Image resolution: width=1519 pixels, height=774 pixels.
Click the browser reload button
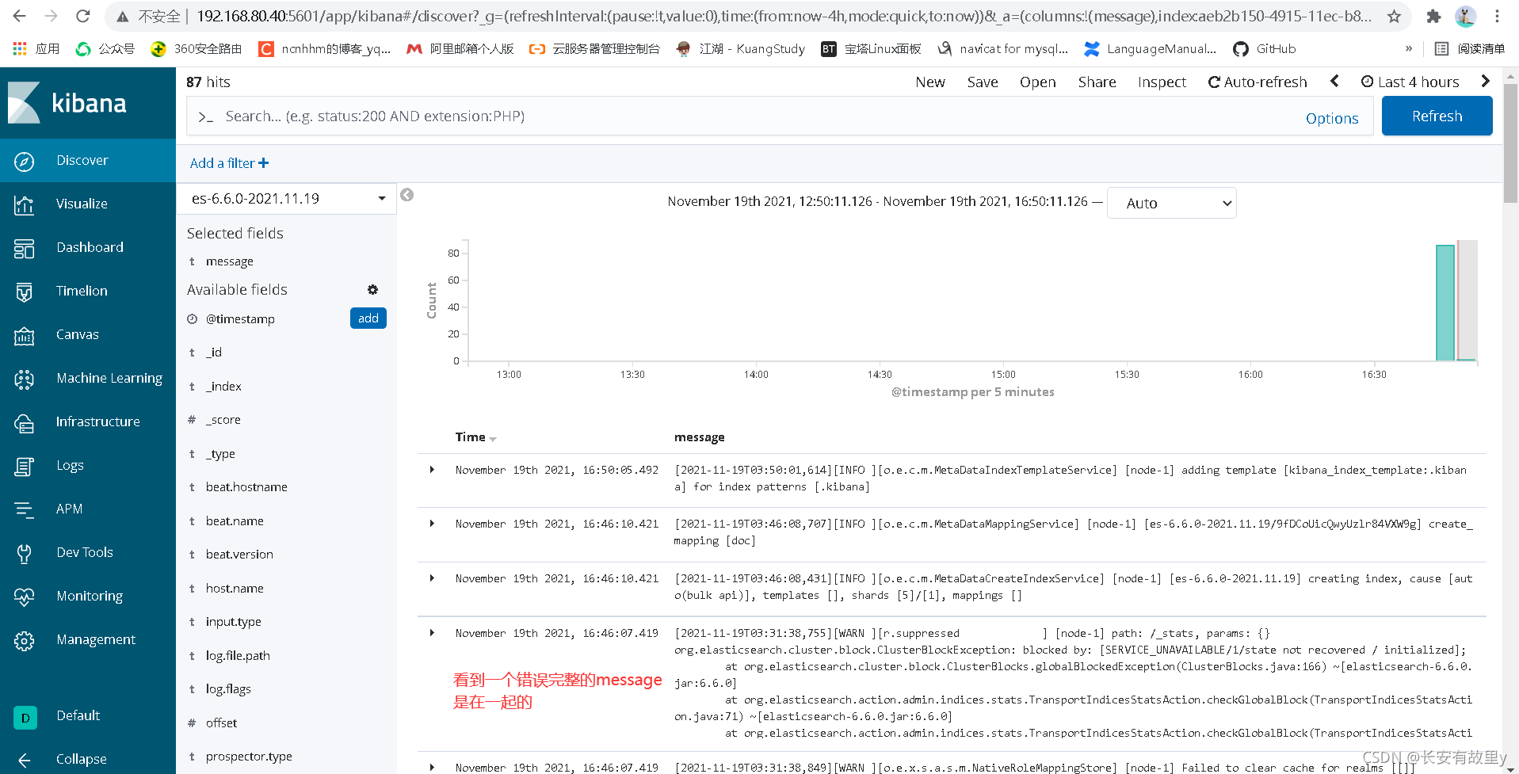coord(82,16)
